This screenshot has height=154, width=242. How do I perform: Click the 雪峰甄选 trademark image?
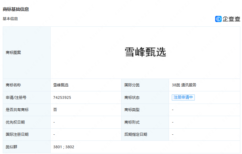[145, 52]
